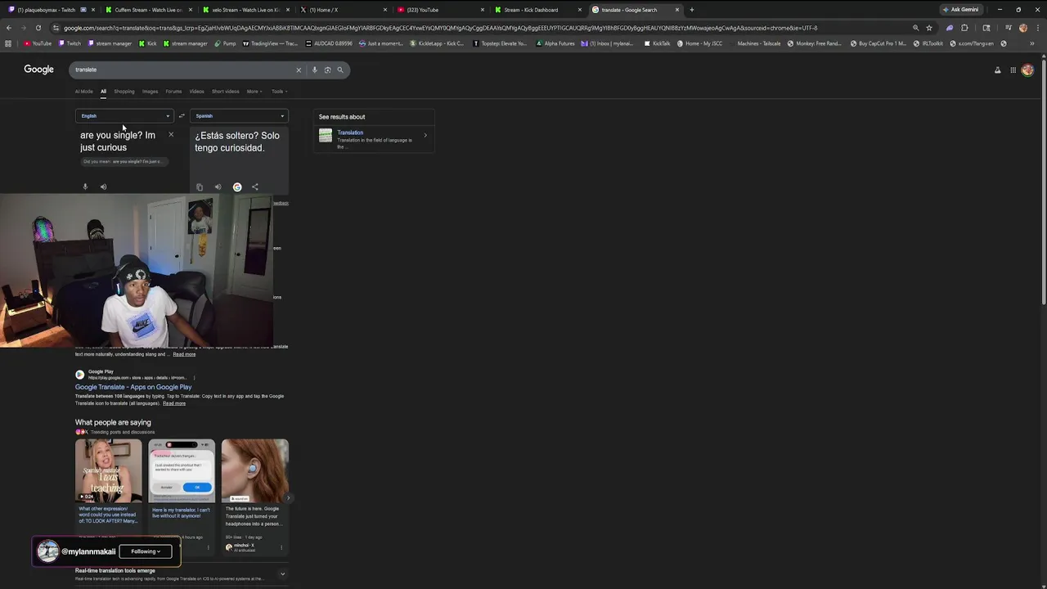Image resolution: width=1047 pixels, height=589 pixels.
Task: Select the Forums results tab
Action: [173, 92]
